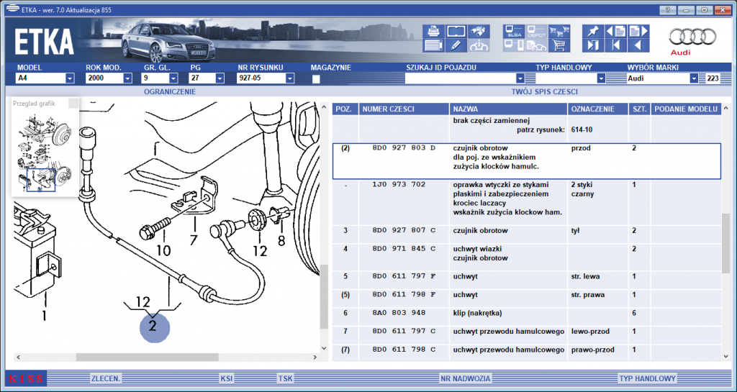Click the TWÓJ SPIS CZESCI header
This screenshot has height=392, width=737.
[544, 91]
